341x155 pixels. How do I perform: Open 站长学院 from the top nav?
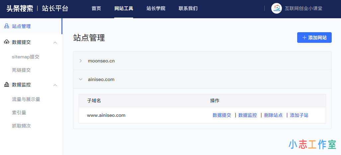156,9
